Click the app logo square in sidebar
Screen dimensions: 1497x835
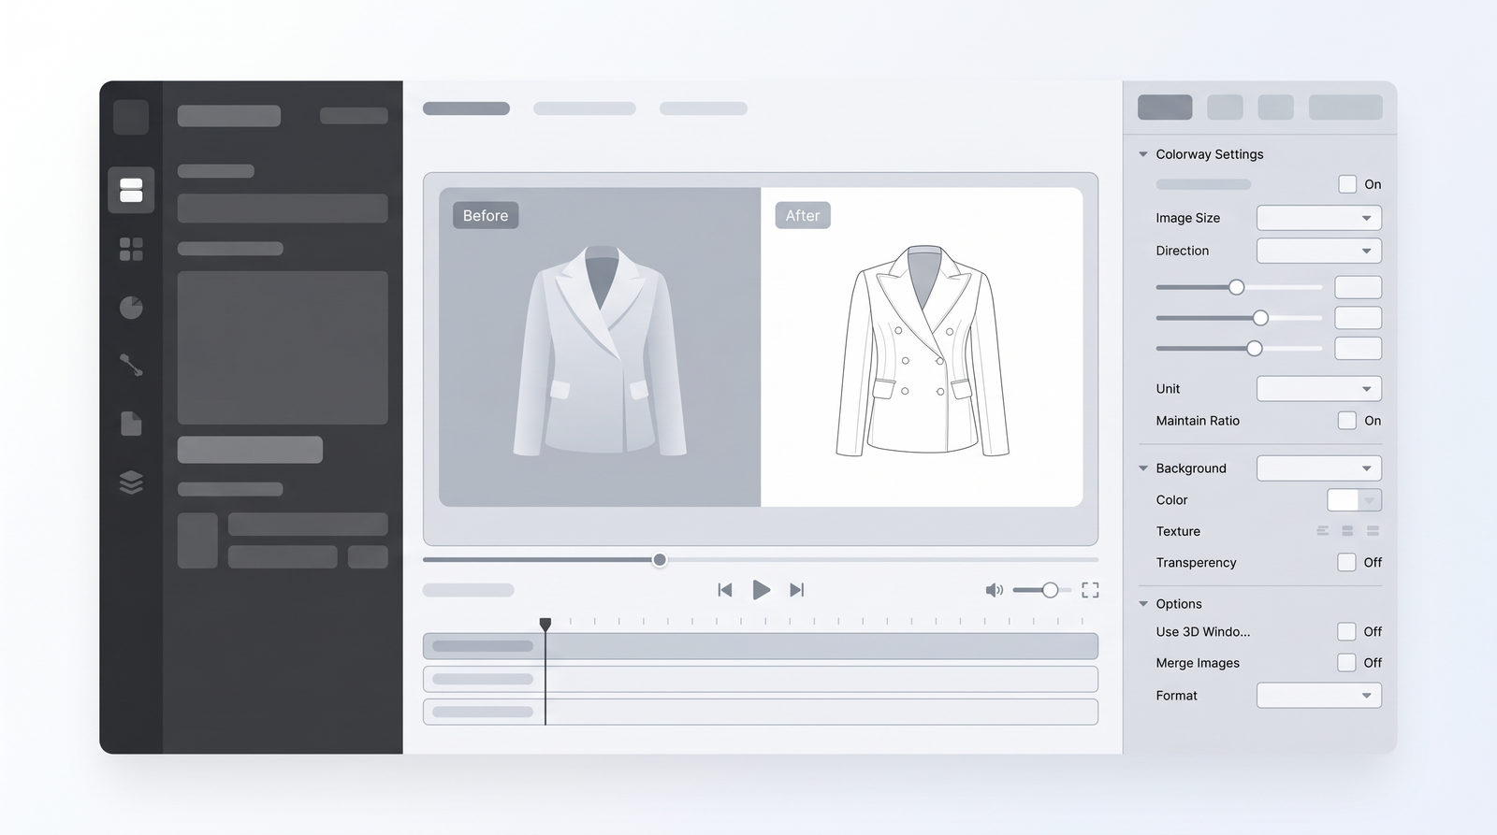click(131, 117)
